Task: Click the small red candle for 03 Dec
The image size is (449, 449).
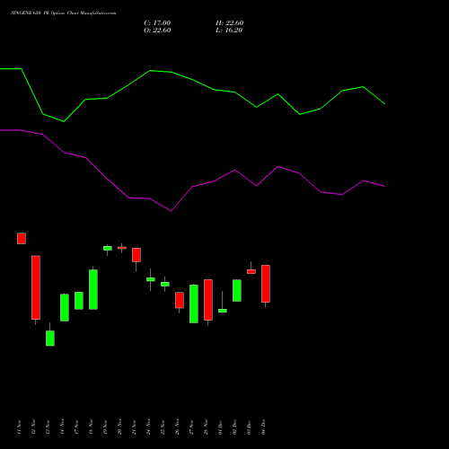Action: pos(251,271)
